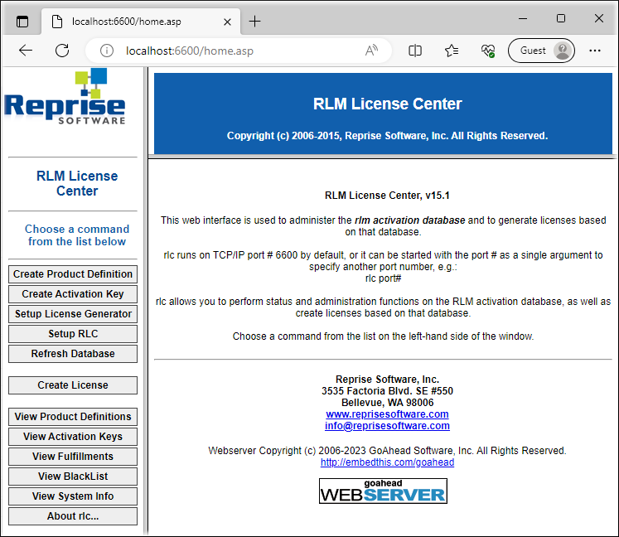Open Settings and more ellipsis menu
Image resolution: width=619 pixels, height=537 pixels.
pyautogui.click(x=594, y=51)
